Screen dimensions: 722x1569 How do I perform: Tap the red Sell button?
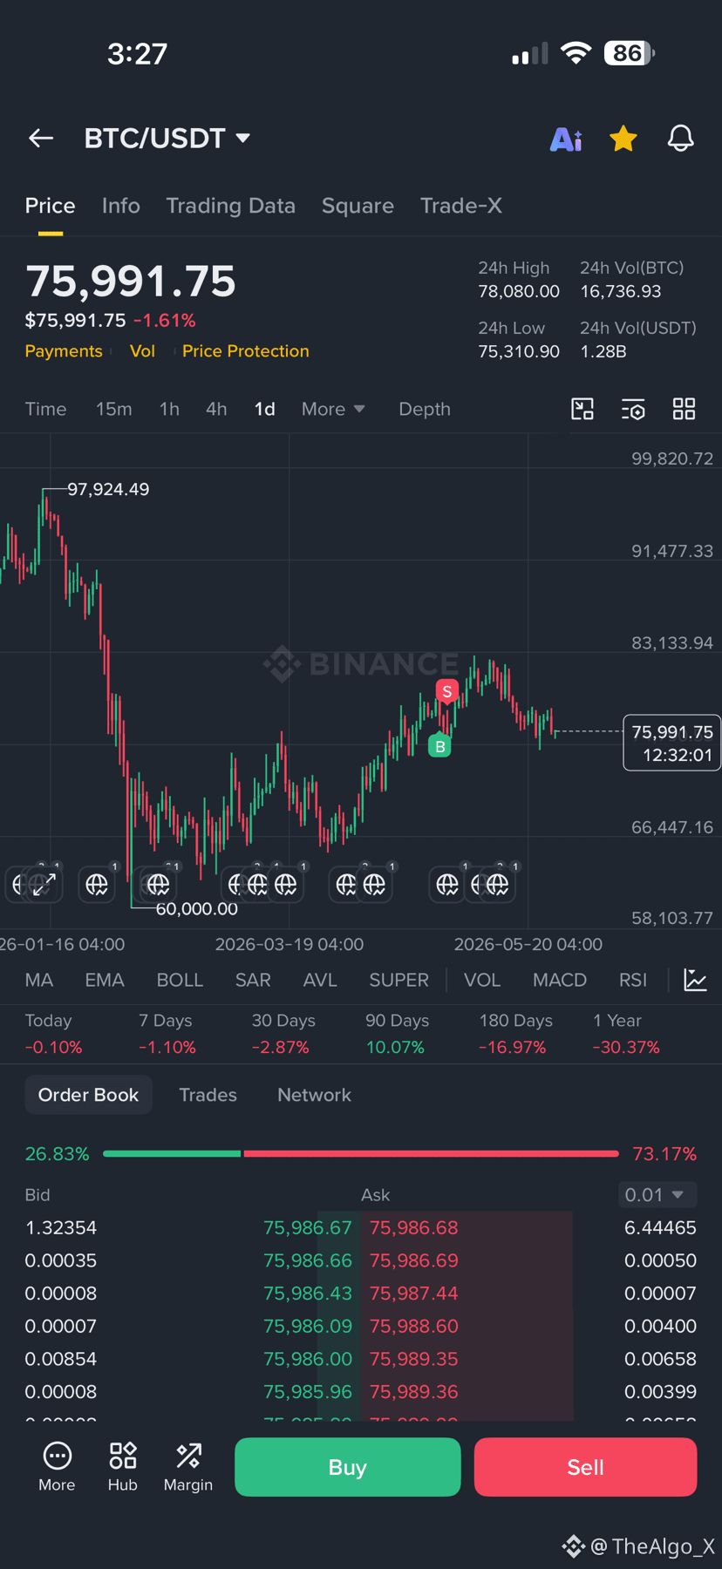(585, 1467)
